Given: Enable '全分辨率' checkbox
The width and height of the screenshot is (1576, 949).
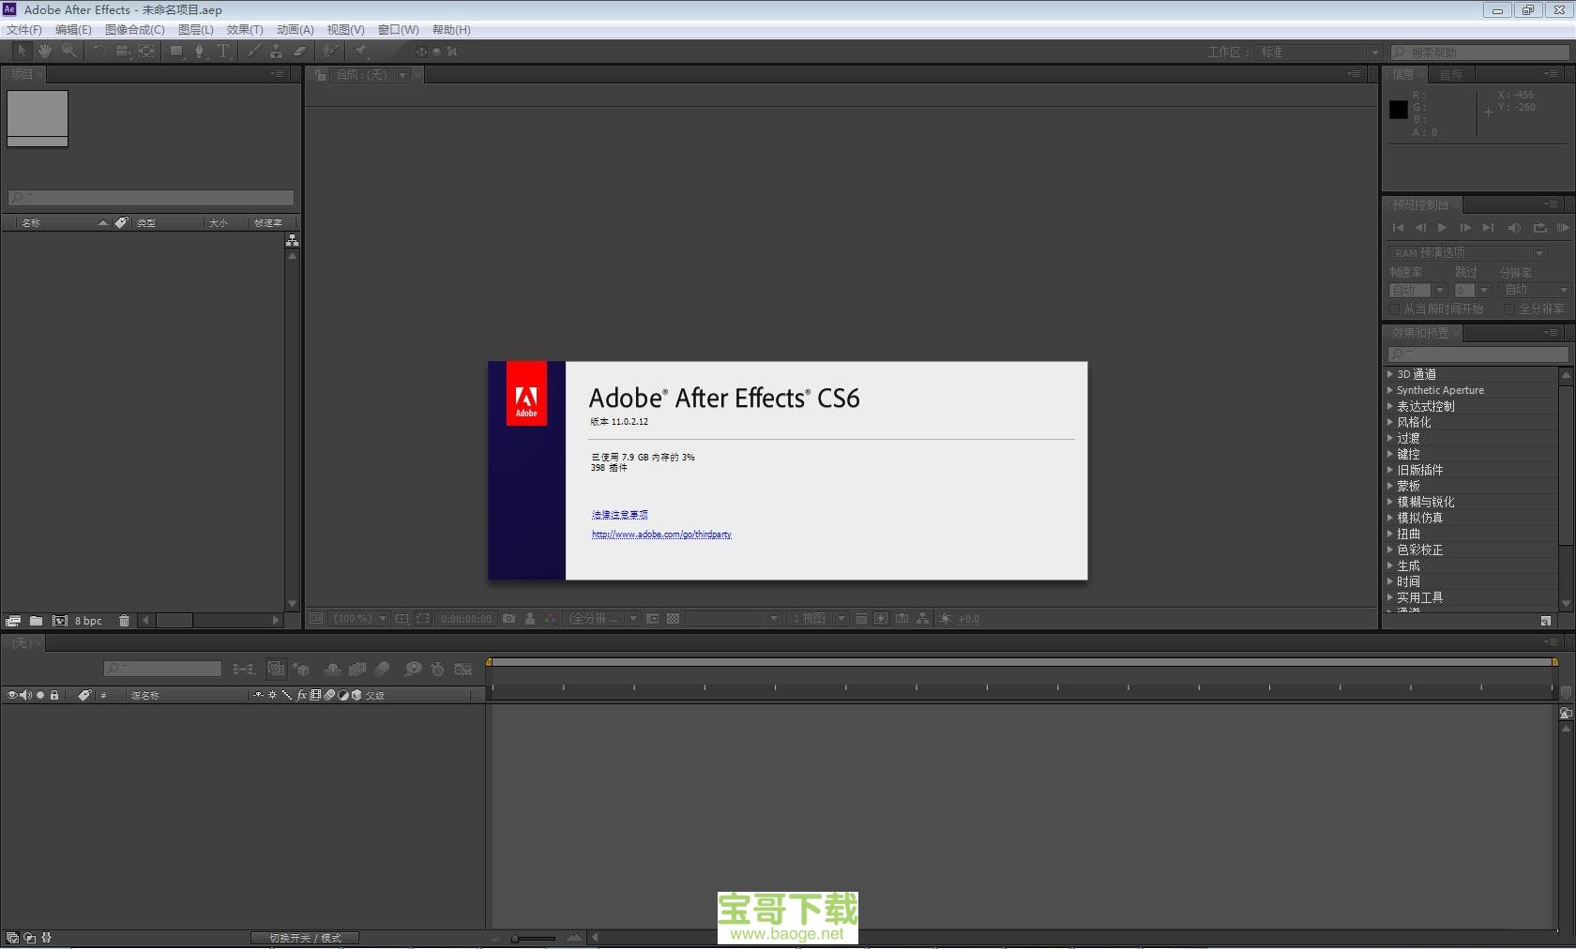Looking at the screenshot, I should (x=1509, y=309).
